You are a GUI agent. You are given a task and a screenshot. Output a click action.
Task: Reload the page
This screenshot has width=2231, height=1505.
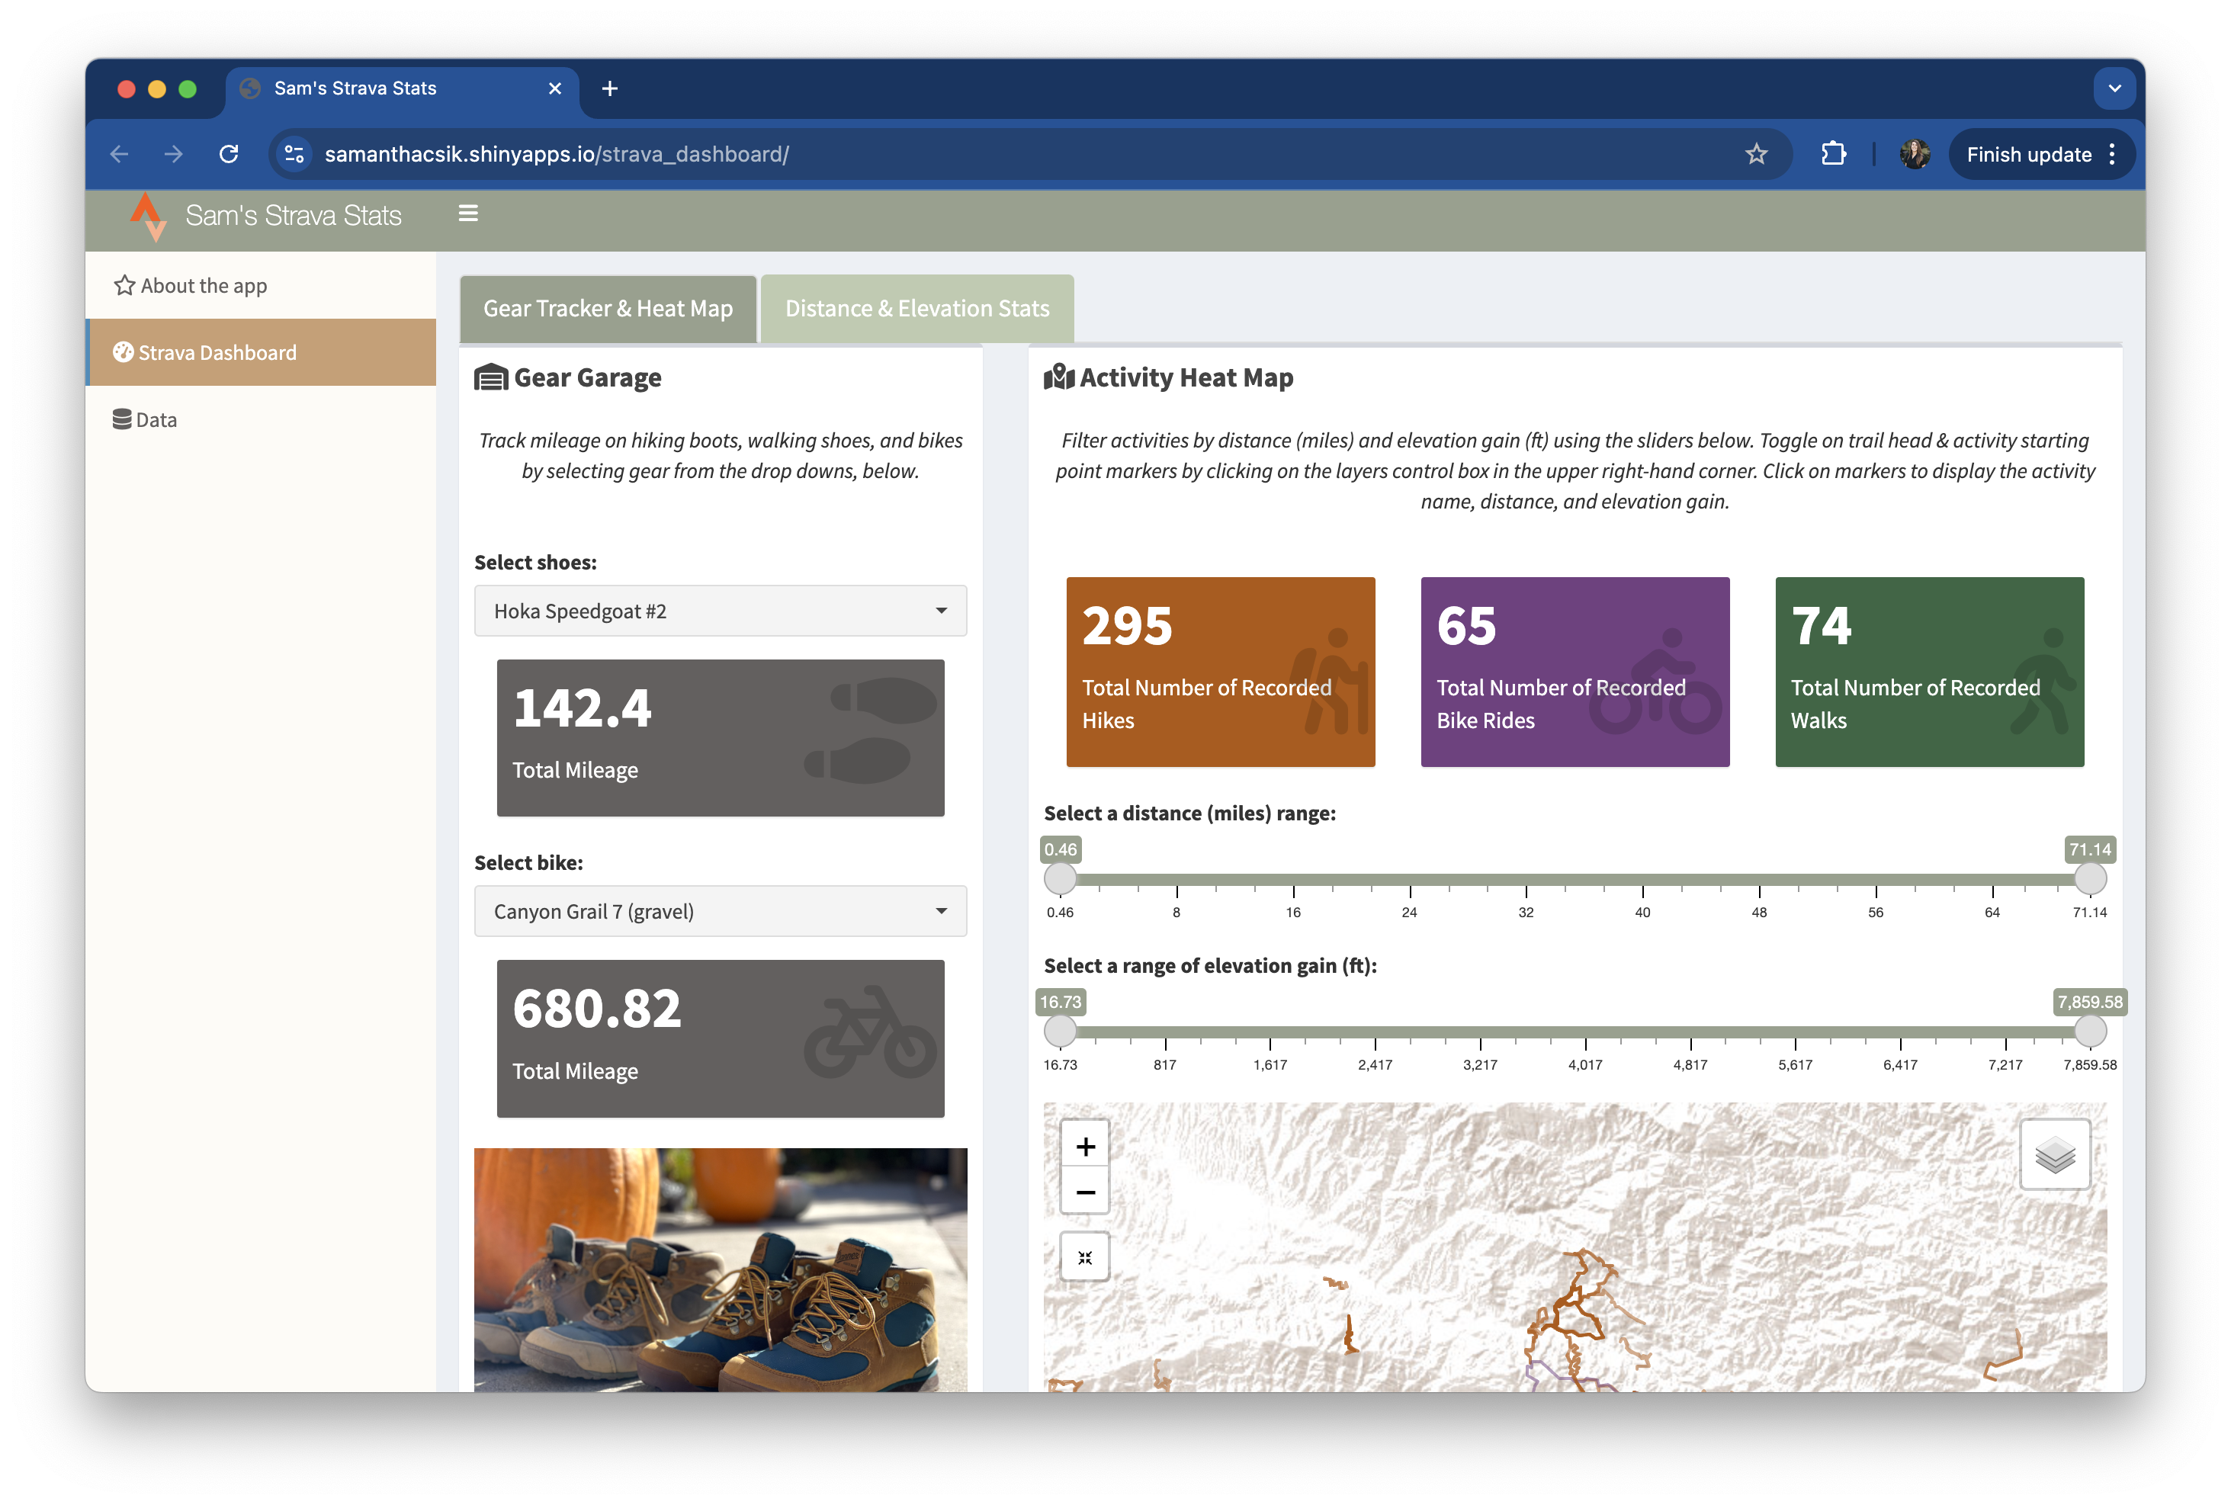tap(229, 153)
